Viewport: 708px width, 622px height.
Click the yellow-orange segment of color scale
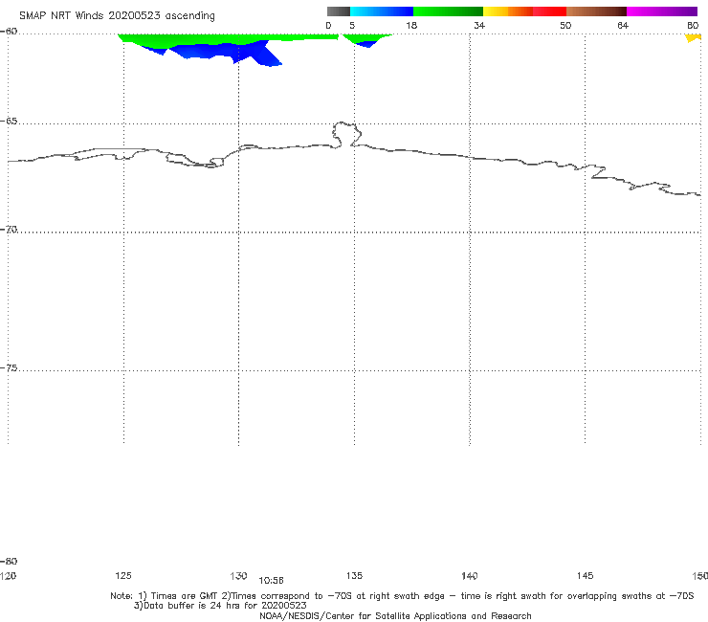[508, 11]
